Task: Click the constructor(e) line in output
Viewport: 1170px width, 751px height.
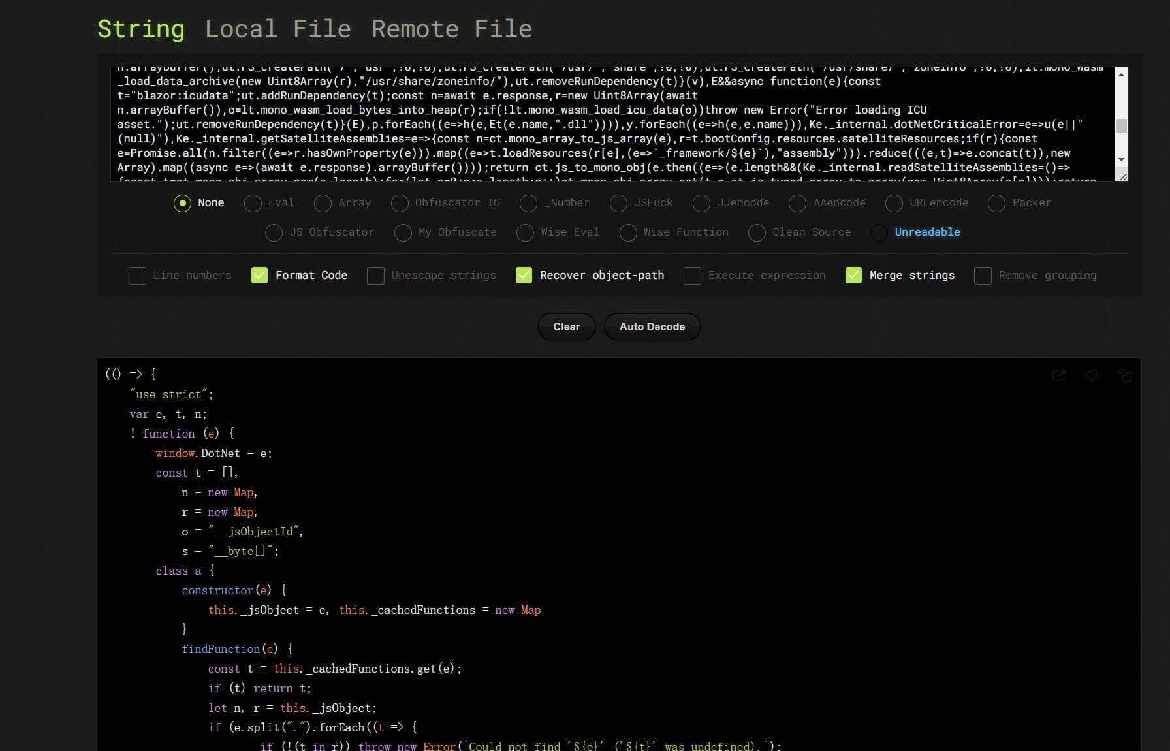Action: pos(234,590)
